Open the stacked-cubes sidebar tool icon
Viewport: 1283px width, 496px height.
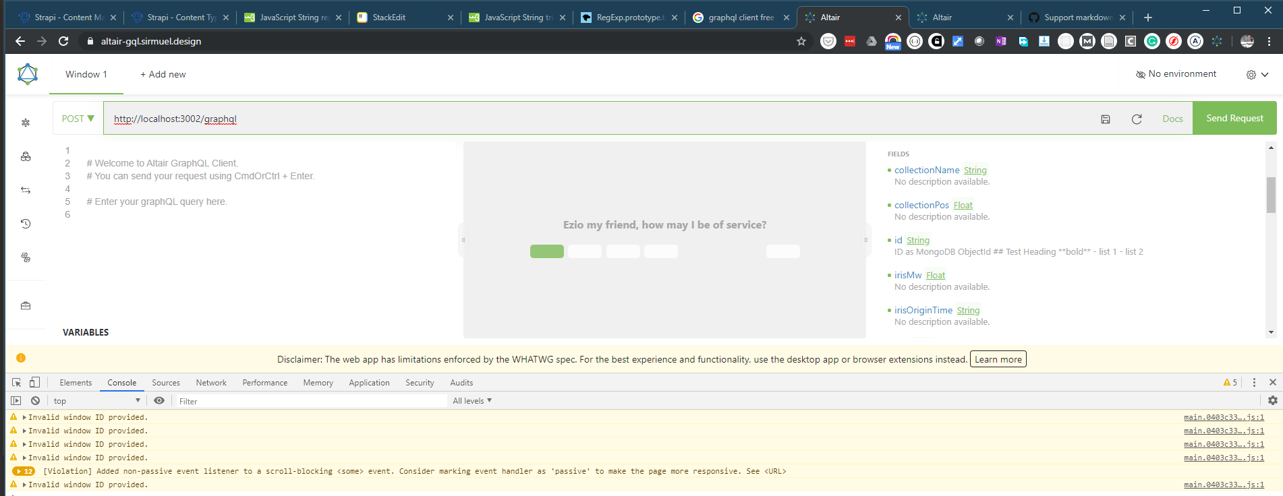point(26,156)
